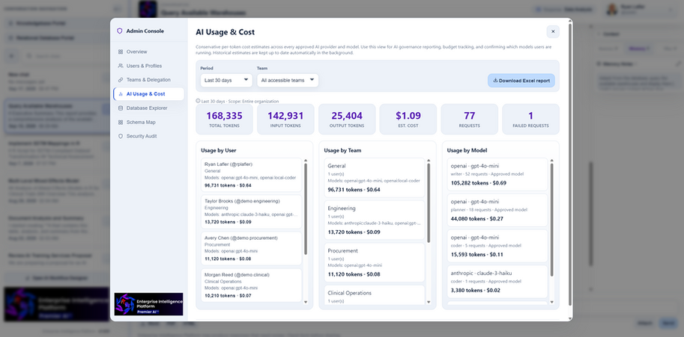Screen dimensions: 684x337
Task: Open Database Explorer
Action: pos(148,108)
